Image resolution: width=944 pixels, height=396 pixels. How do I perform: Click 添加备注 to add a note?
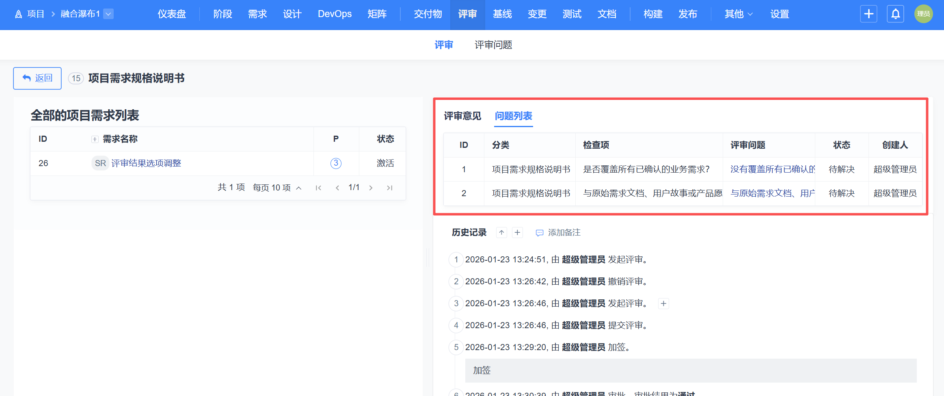tap(558, 233)
